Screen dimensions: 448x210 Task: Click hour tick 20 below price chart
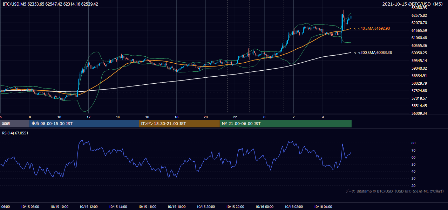(x=206, y=117)
